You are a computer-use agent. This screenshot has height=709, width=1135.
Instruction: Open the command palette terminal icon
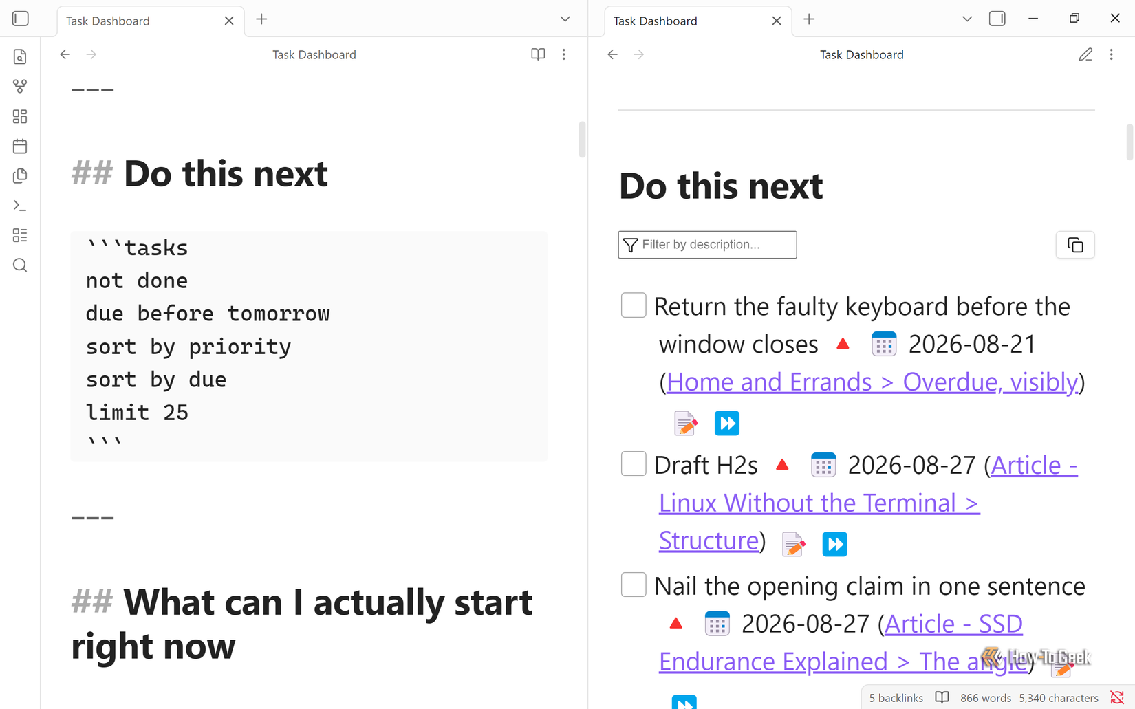tap(20, 206)
